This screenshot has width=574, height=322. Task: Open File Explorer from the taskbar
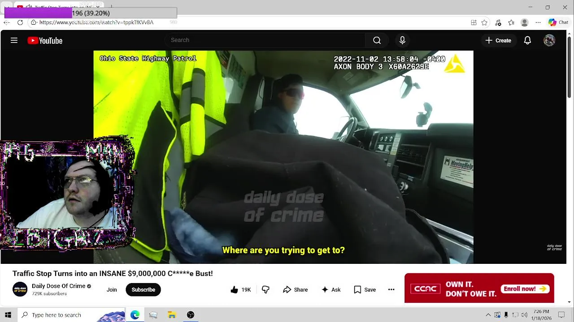point(172,315)
